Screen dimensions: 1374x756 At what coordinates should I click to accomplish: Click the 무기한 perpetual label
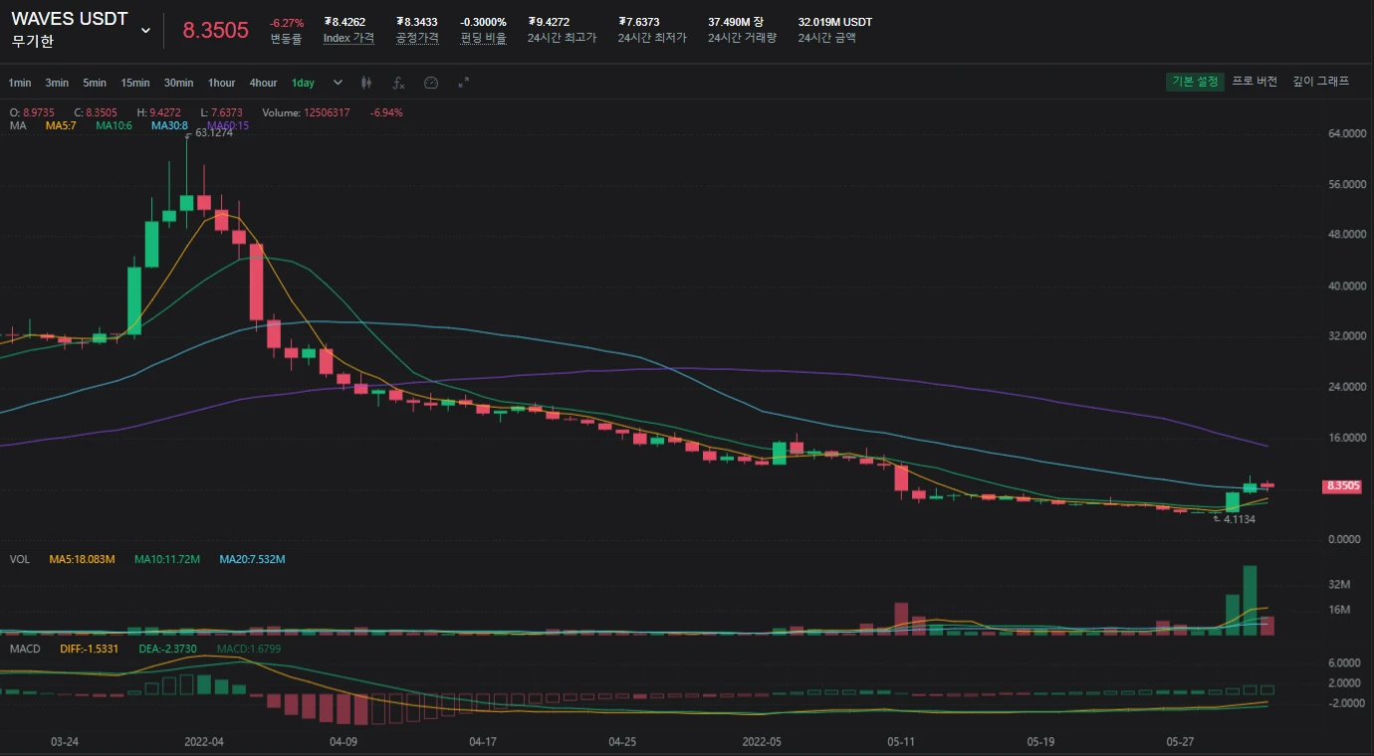pos(33,42)
